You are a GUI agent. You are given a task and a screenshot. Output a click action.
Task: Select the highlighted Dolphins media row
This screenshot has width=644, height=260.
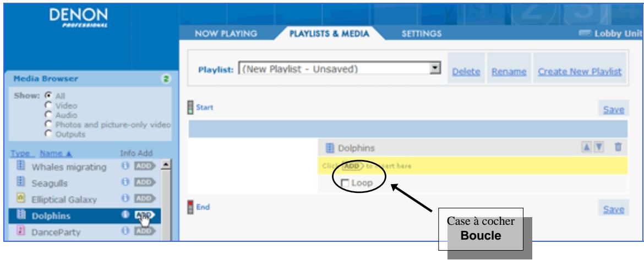click(84, 215)
